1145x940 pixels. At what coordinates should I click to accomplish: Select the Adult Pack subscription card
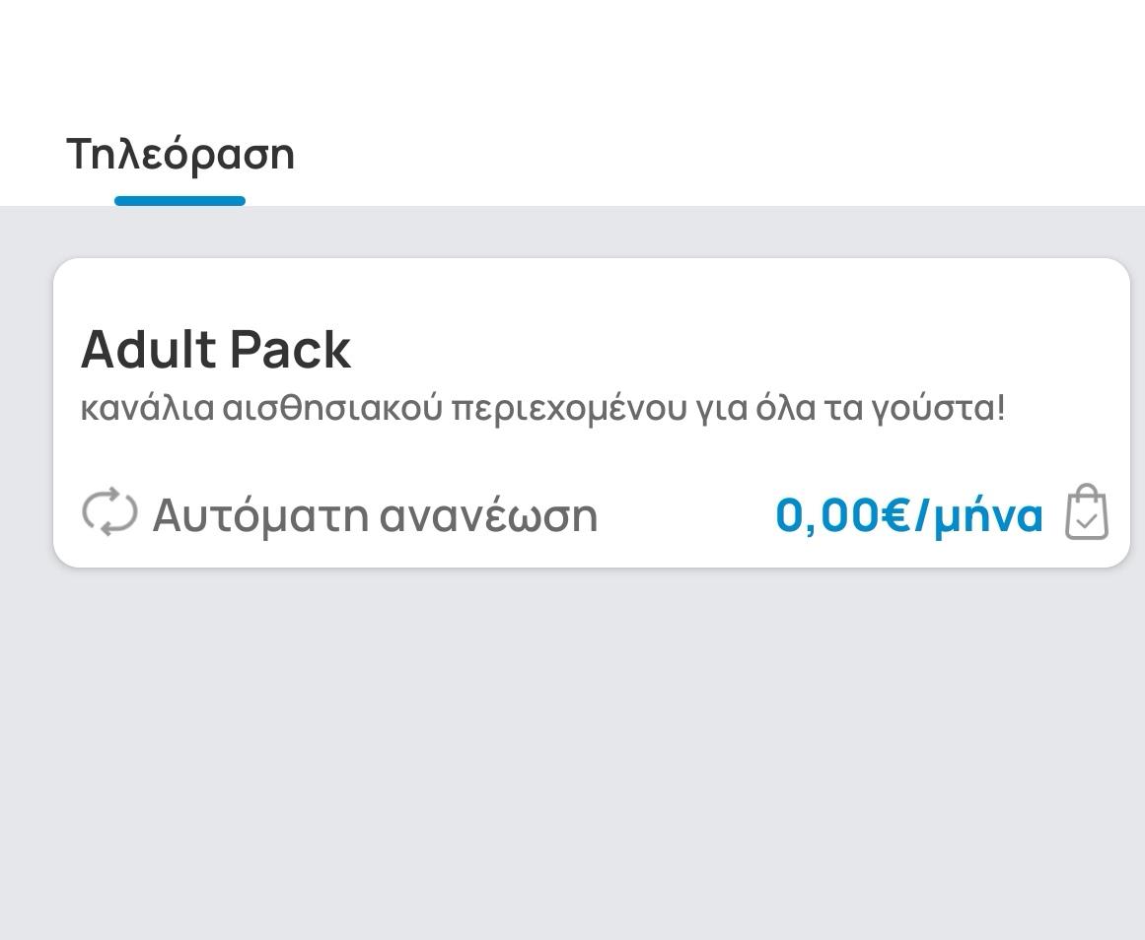(592, 412)
